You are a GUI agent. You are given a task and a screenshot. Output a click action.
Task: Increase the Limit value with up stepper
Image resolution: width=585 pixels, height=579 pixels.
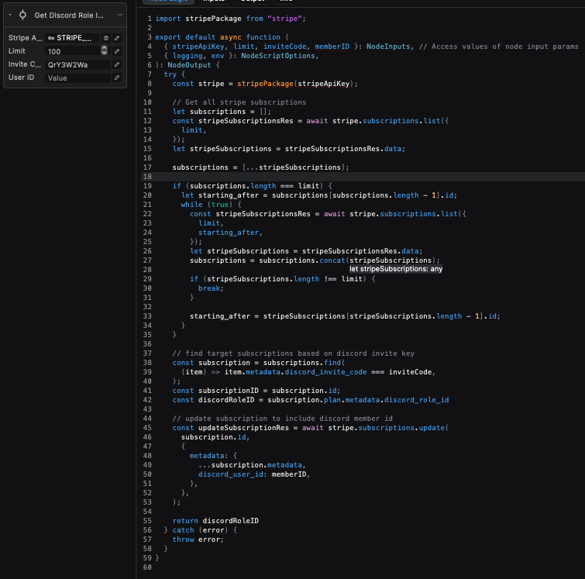(x=105, y=48)
